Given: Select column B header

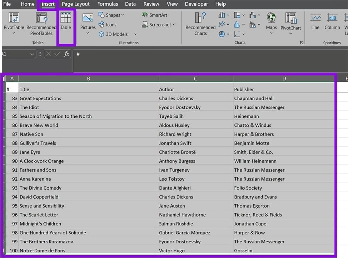Looking at the screenshot, I should [88, 78].
